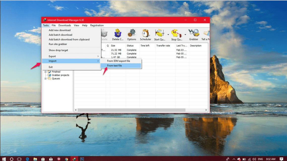Open the Start Queue dropdown arrow
Image resolution: width=287 pixels, height=161 pixels.
(168, 34)
